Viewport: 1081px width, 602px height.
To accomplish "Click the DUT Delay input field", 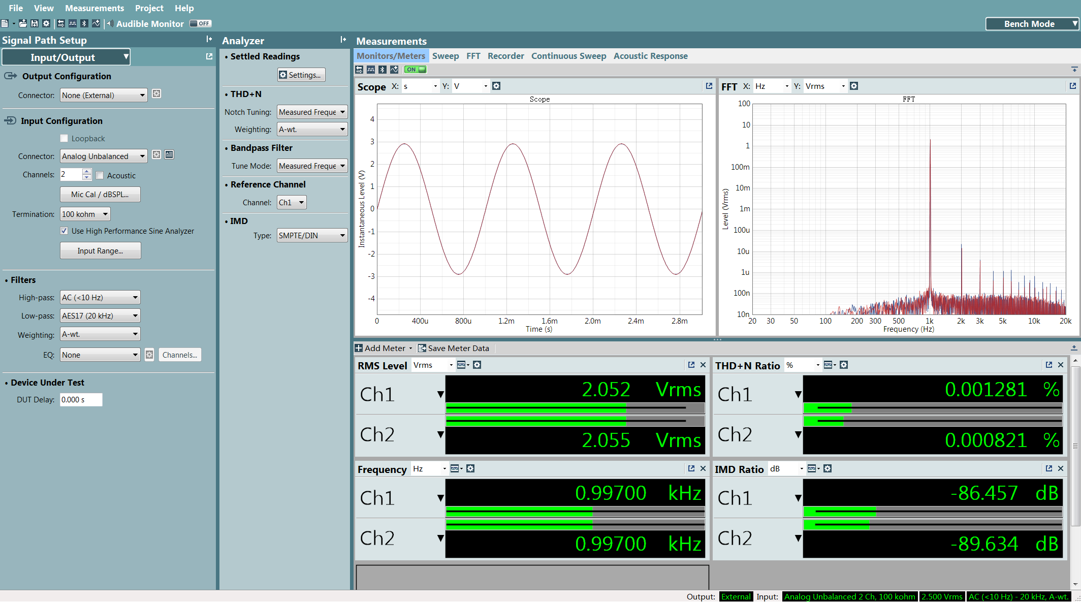I will (81, 400).
